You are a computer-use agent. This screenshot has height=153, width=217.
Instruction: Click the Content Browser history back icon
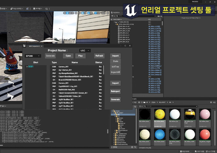[x=139, y=102]
